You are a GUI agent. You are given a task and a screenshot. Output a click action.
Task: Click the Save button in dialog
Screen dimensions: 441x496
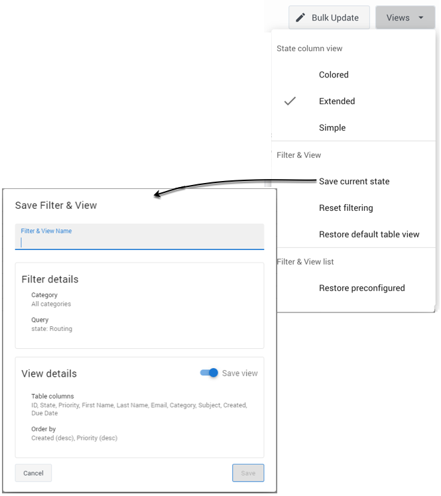click(248, 473)
